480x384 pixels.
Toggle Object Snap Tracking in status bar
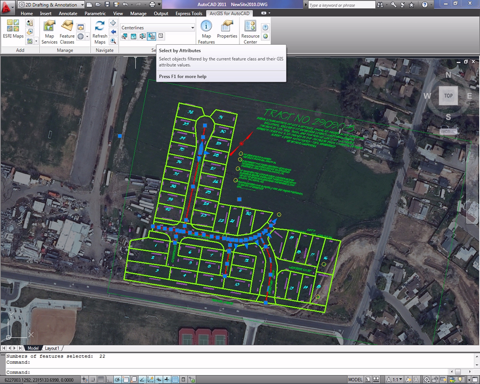142,380
